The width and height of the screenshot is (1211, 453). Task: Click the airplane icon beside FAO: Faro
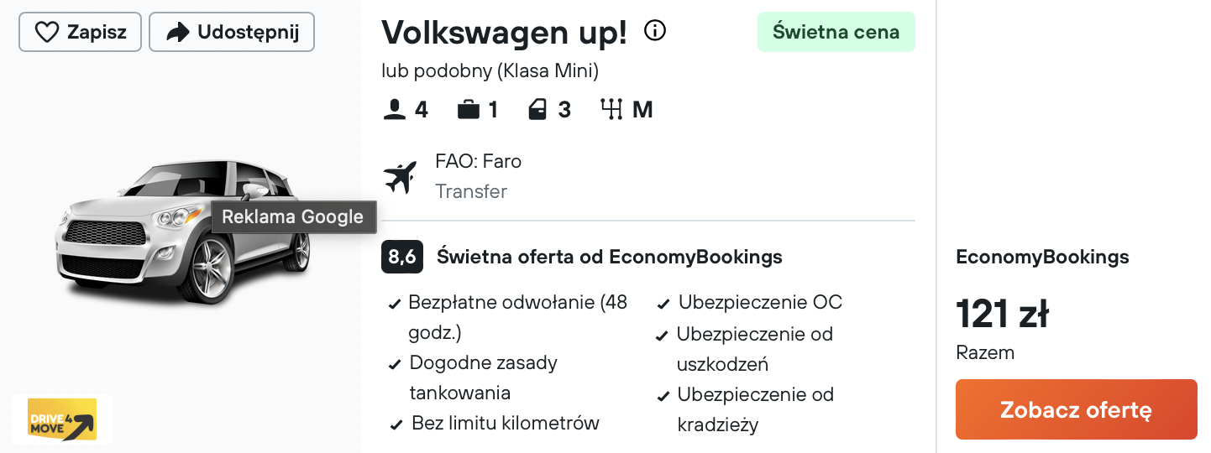(401, 177)
